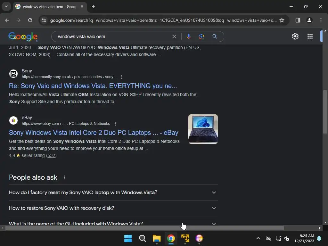328x246 pixels.
Task: Open Windows taskbar search
Action: pos(142,238)
